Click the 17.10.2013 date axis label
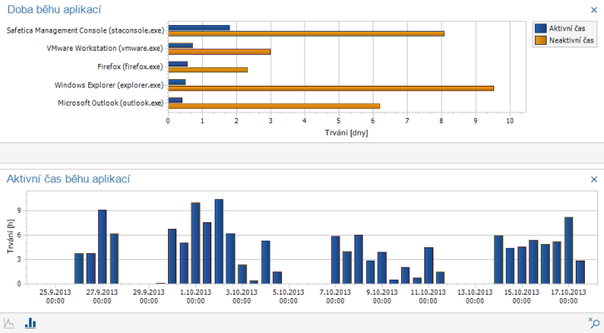This screenshot has height=333, width=604. pos(568,296)
